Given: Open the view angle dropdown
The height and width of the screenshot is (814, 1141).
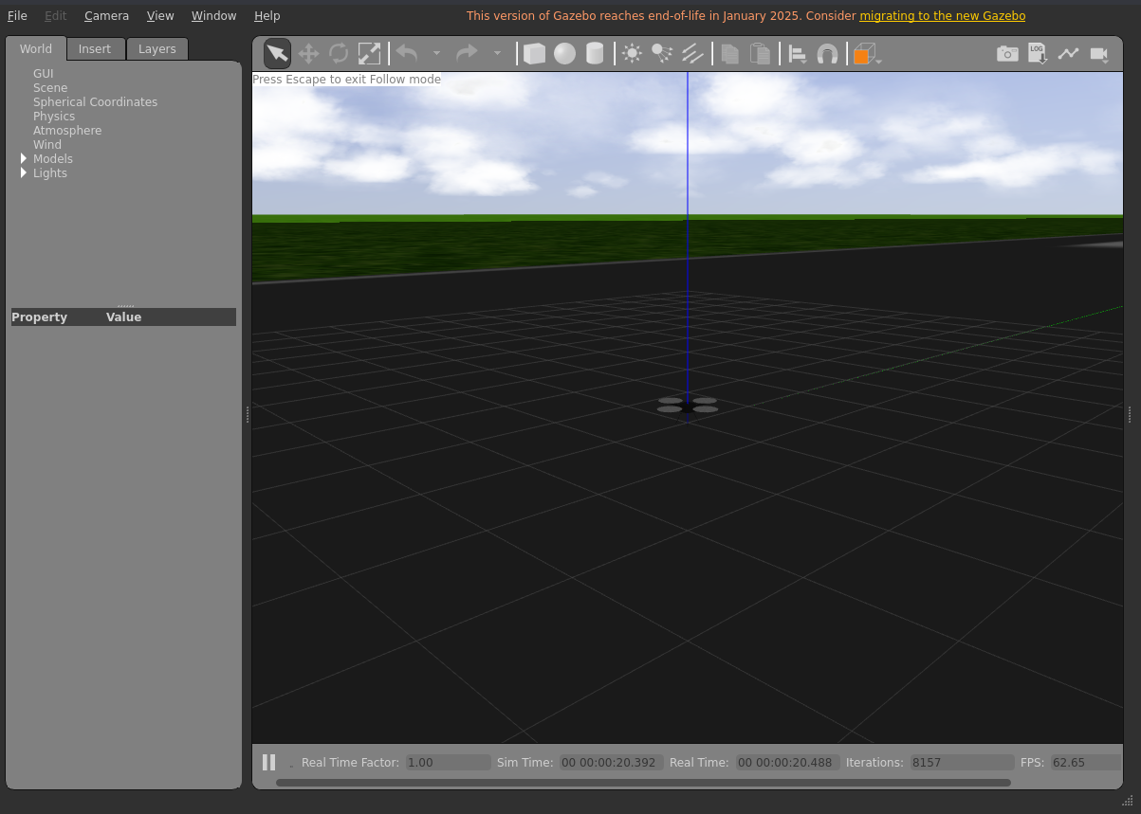Looking at the screenshot, I should pyautogui.click(x=866, y=55).
